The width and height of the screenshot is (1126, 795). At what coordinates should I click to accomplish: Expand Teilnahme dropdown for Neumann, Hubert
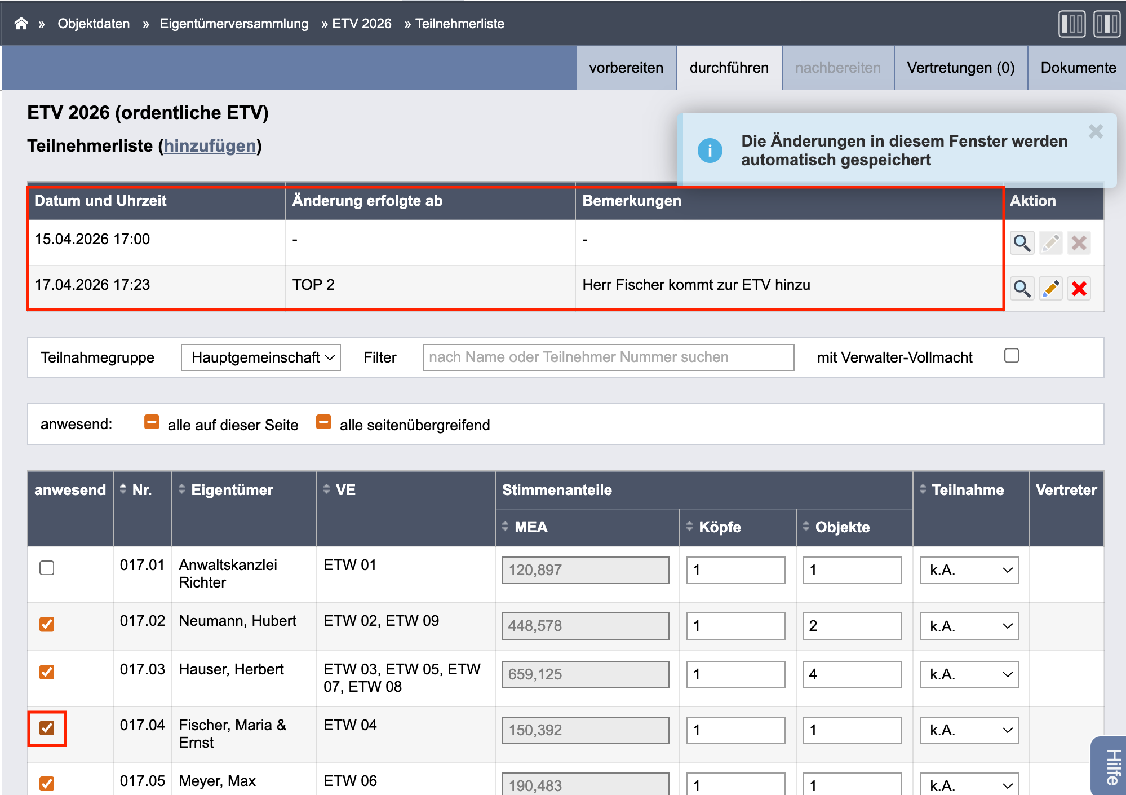[x=969, y=626]
